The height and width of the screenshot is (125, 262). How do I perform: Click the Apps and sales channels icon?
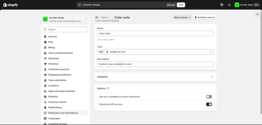coord(45,91)
